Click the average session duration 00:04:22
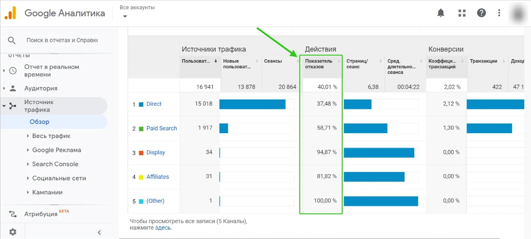The height and width of the screenshot is (239, 531). pos(409,87)
